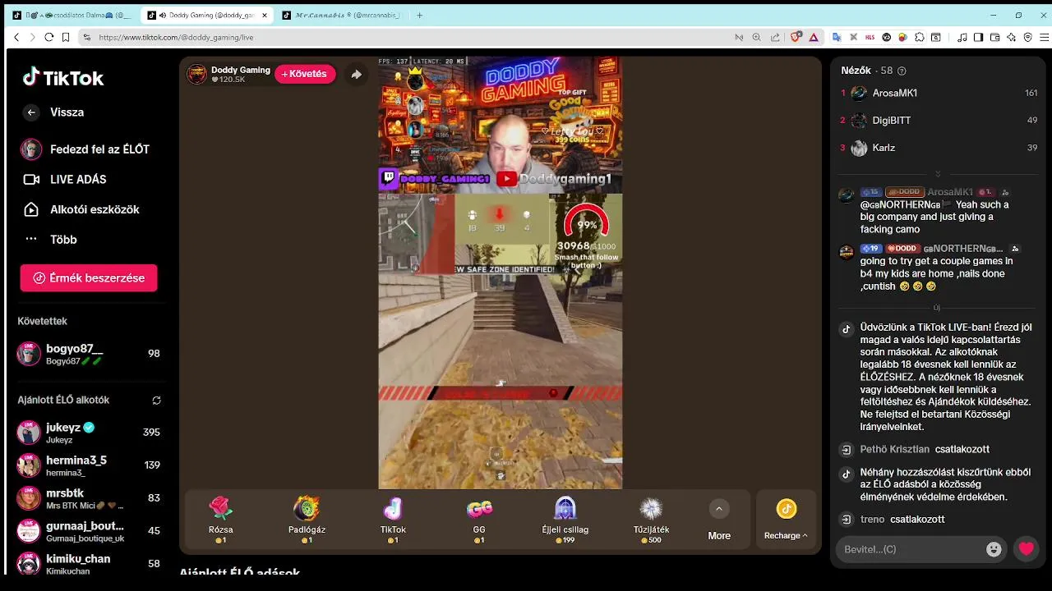Open the Recharge coins menu

click(786, 521)
